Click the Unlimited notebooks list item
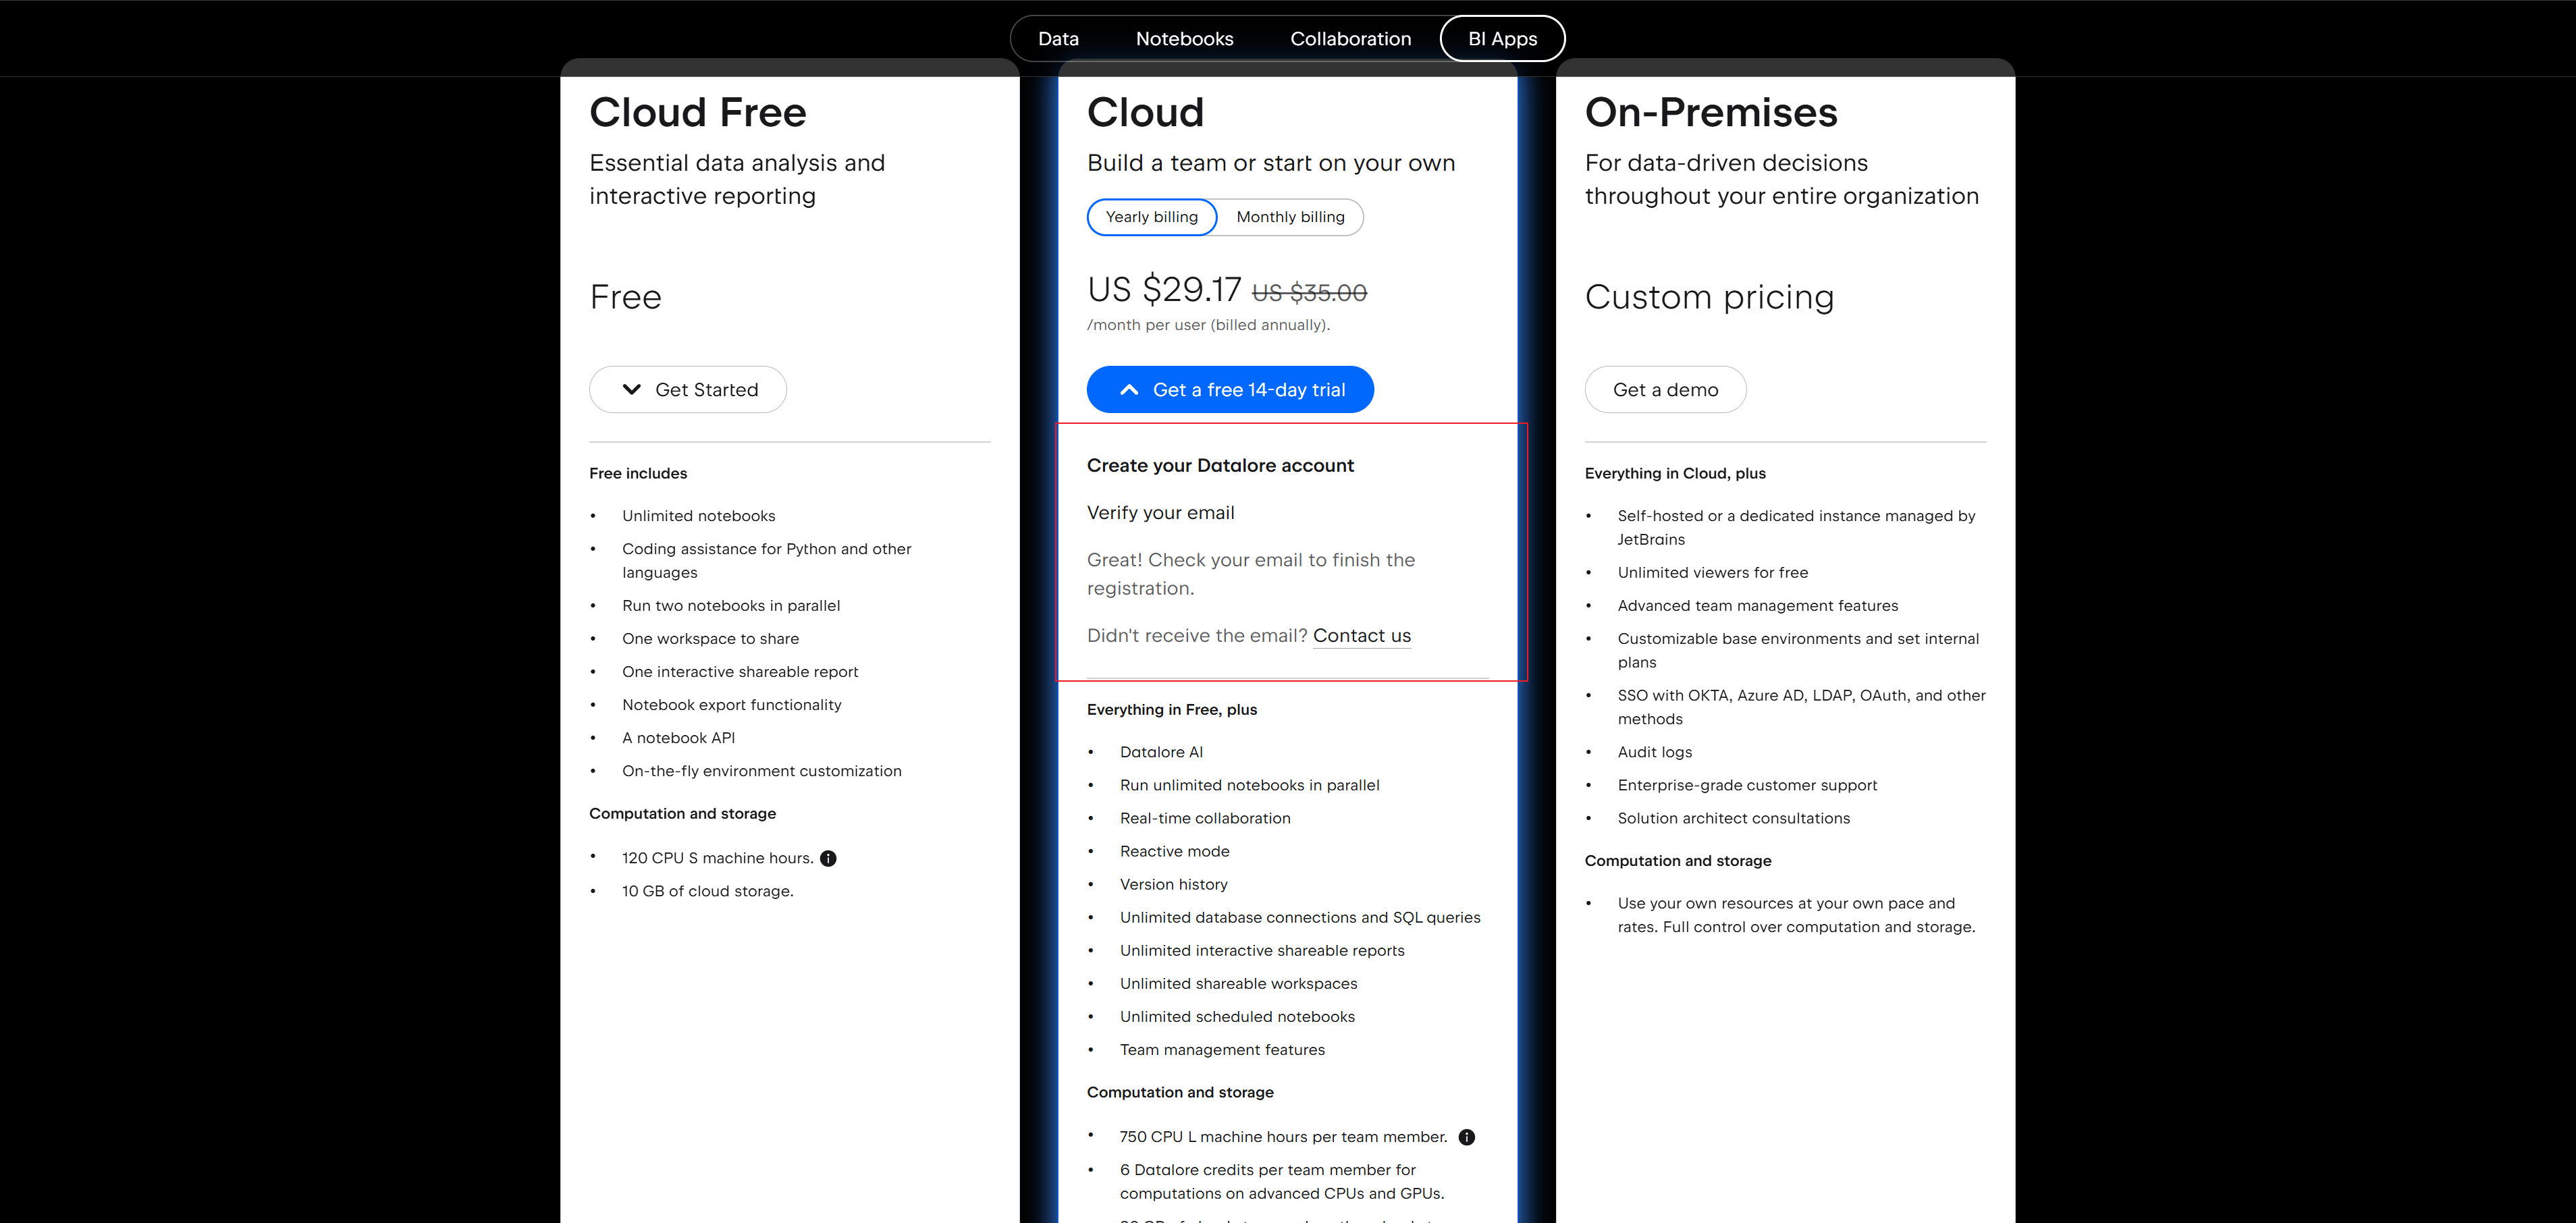The image size is (2576, 1223). pyautogui.click(x=699, y=516)
